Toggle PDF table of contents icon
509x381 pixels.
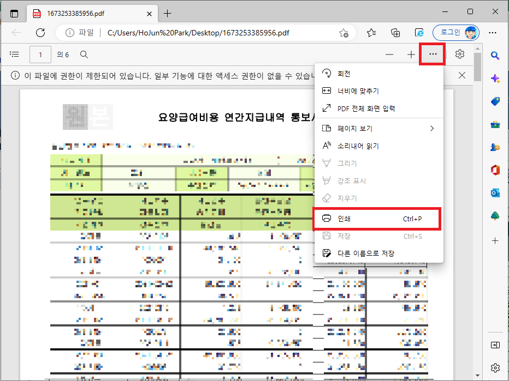(x=14, y=54)
